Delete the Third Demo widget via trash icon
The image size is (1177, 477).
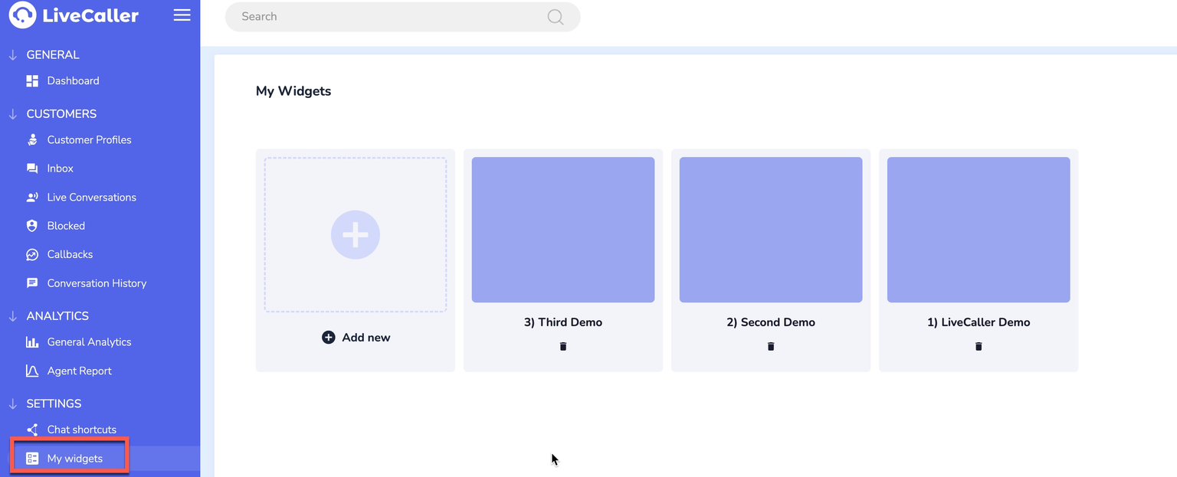pos(563,346)
